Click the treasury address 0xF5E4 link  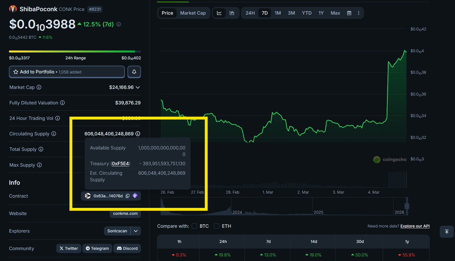[x=120, y=164]
